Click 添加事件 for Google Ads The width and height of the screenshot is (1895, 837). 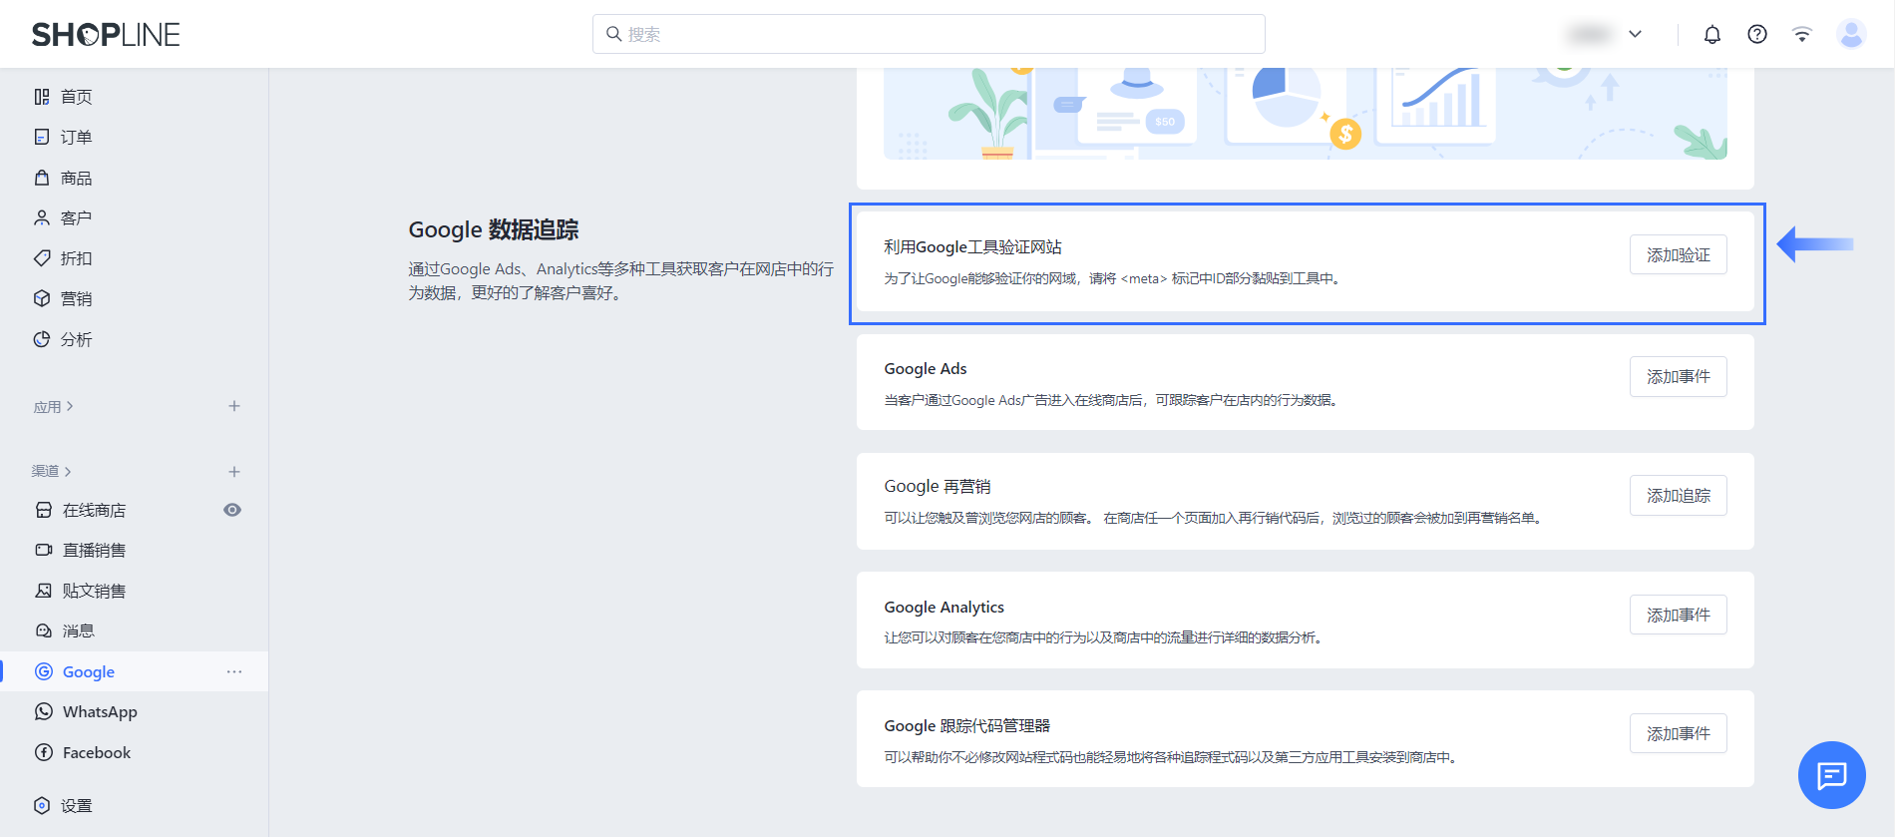click(x=1678, y=377)
